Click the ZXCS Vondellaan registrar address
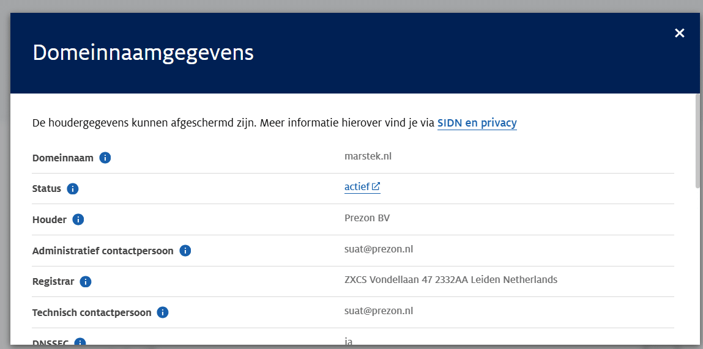Screen dimensions: 703x349 tap(451, 279)
